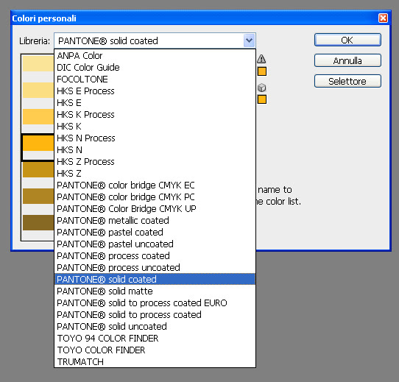Select FOCOLTONE in the library list
This screenshot has width=399, height=382.
tap(155, 79)
